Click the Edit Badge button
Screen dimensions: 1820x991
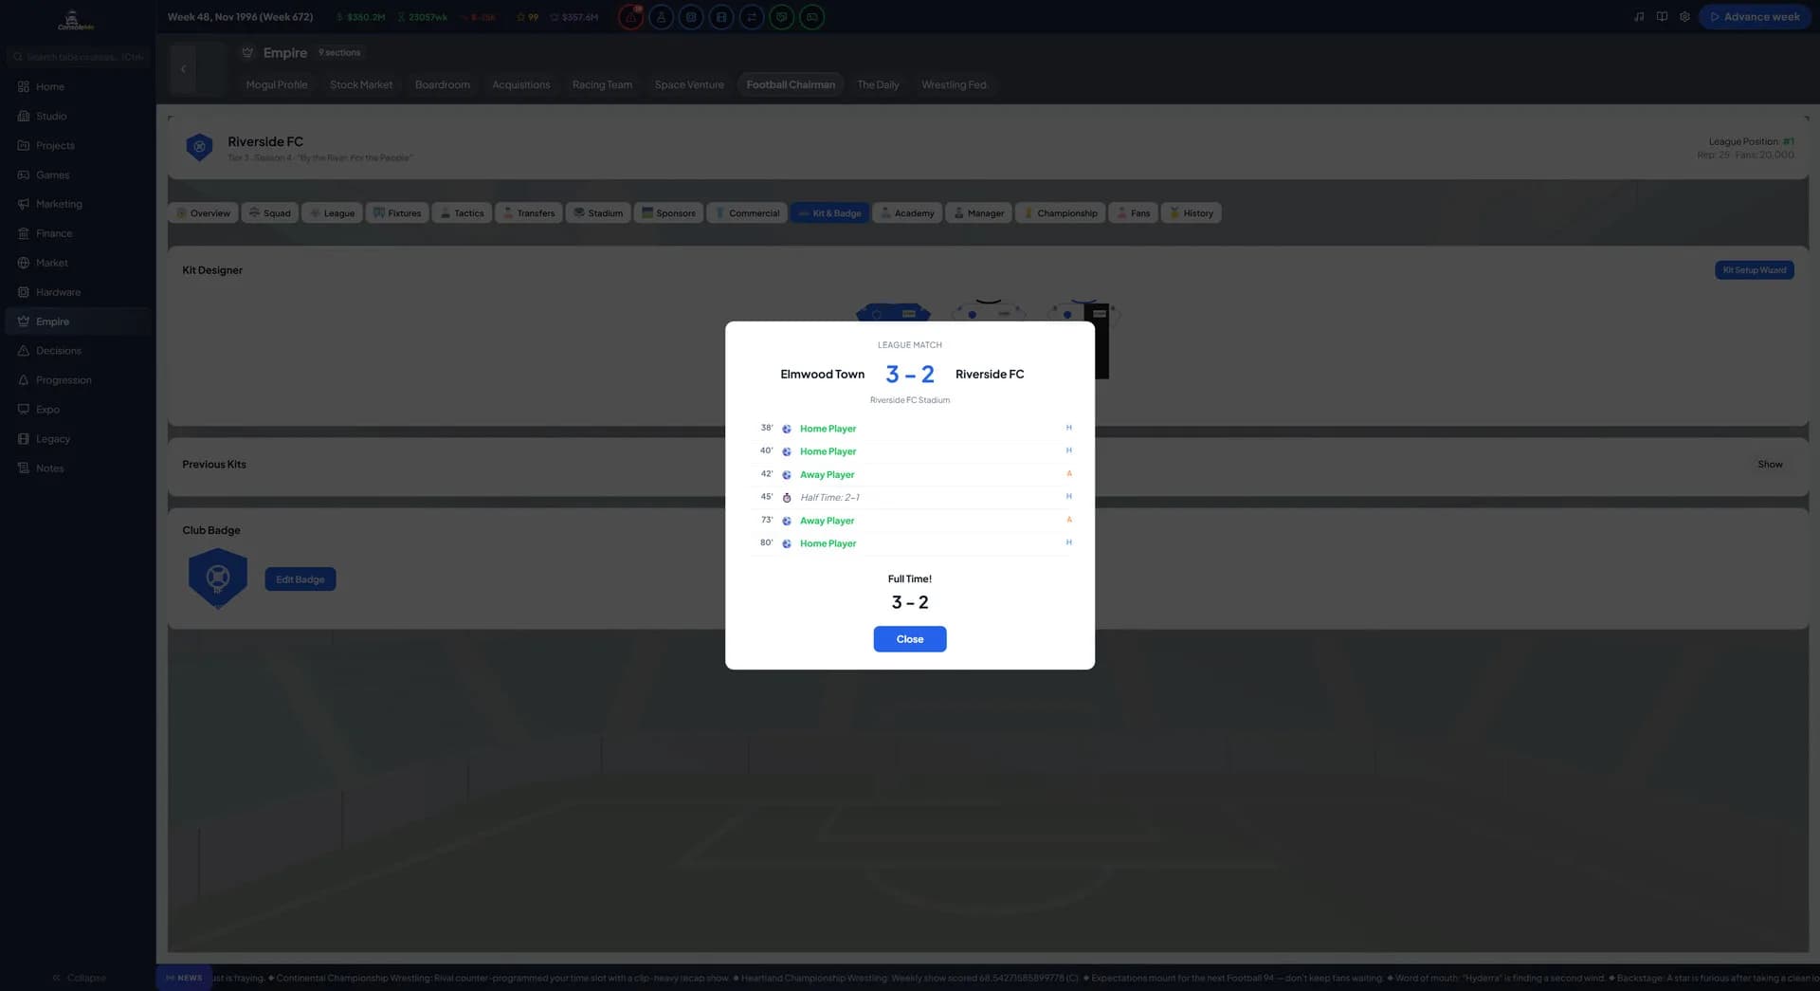(300, 579)
